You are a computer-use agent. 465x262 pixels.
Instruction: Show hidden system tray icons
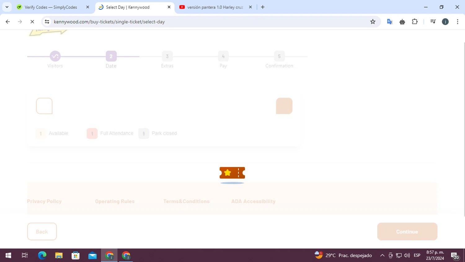(x=382, y=255)
